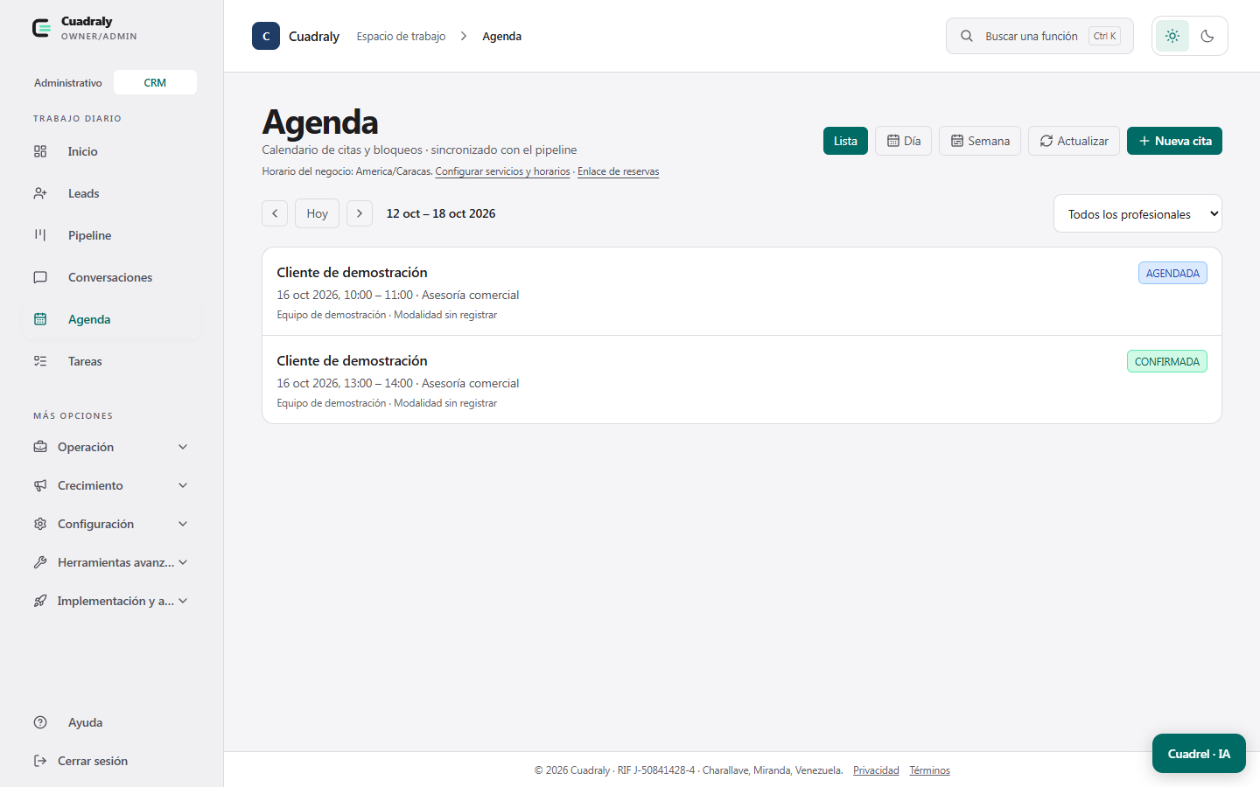Click the Configuración gear icon
Viewport: 1260px width, 787px height.
tap(40, 524)
